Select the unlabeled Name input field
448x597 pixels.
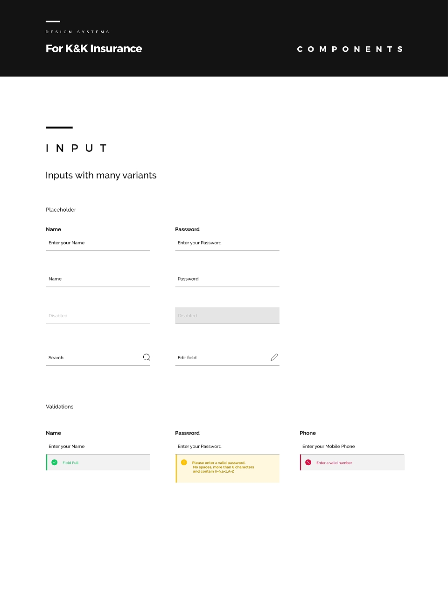[x=98, y=279]
